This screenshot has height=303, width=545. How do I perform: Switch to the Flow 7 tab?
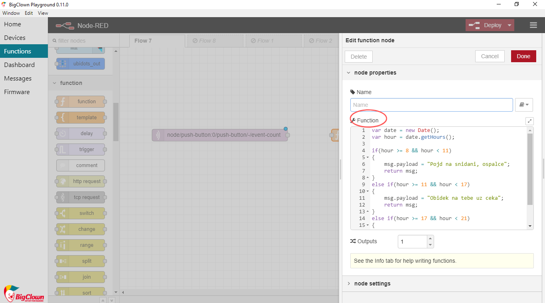click(x=157, y=41)
